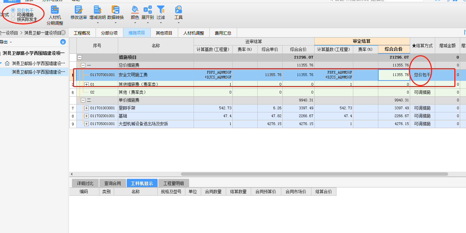The width and height of the screenshot is (466, 233).
Task: Expand row 01 其他措施费
Action: click(86, 84)
